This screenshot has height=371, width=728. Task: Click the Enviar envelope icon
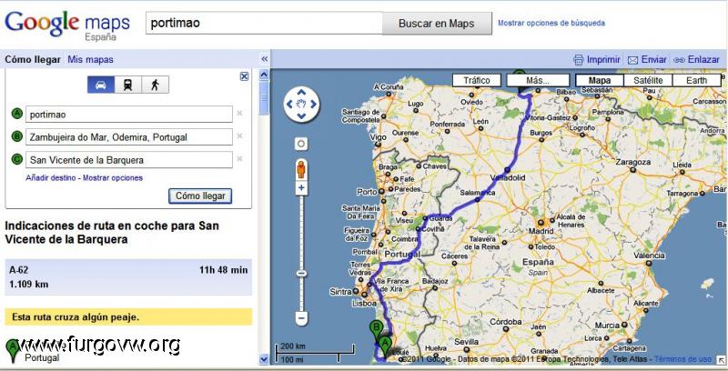tap(632, 60)
